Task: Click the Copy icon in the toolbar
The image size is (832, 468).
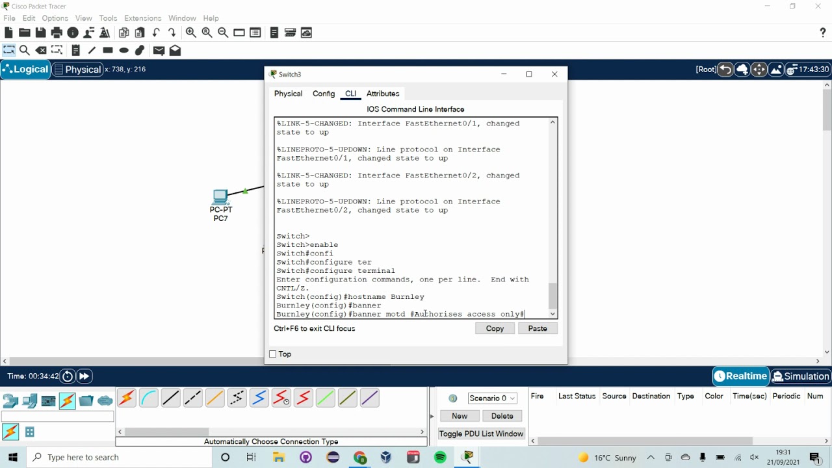Action: point(123,32)
